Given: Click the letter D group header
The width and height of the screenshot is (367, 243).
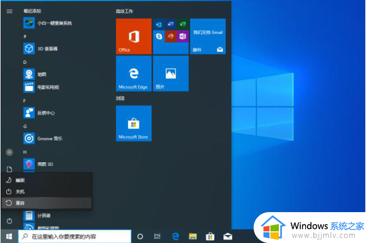Looking at the screenshot, I should click(x=25, y=62).
